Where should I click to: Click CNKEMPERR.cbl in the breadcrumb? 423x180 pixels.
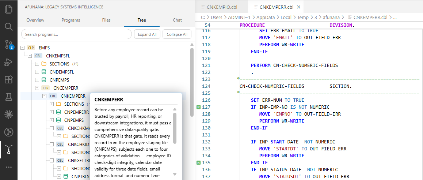[x=370, y=17]
